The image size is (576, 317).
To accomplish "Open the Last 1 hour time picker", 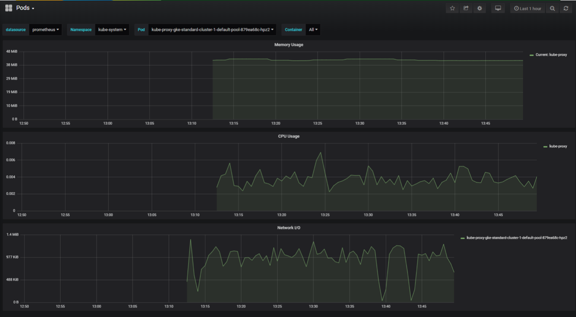I will click(x=528, y=8).
